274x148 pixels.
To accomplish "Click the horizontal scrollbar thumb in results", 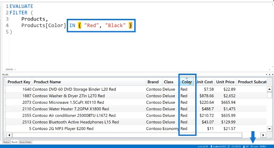I will (127, 135).
